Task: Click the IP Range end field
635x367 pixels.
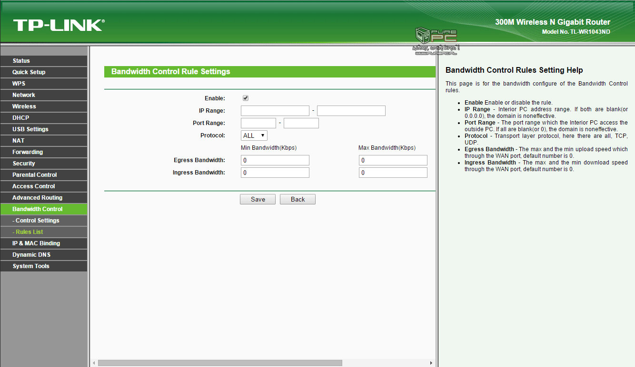Action: click(x=351, y=111)
